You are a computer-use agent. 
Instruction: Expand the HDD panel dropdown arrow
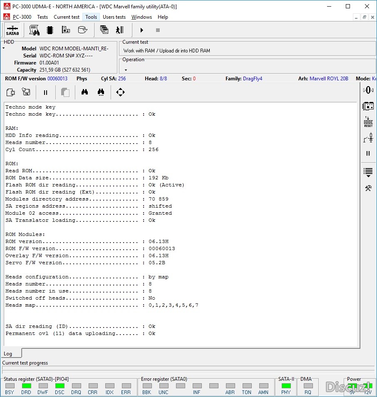(x=4, y=48)
